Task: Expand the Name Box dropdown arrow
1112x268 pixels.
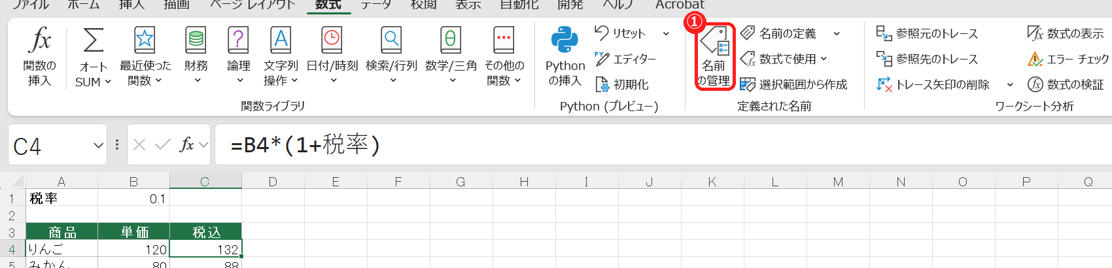Action: point(98,145)
